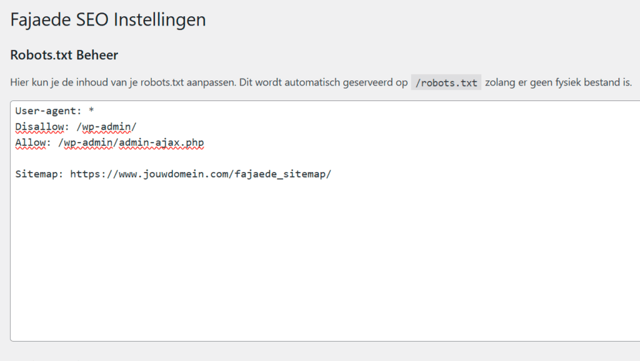Click wp-admin in the Allow line
The width and height of the screenshot is (640, 361).
click(86, 143)
